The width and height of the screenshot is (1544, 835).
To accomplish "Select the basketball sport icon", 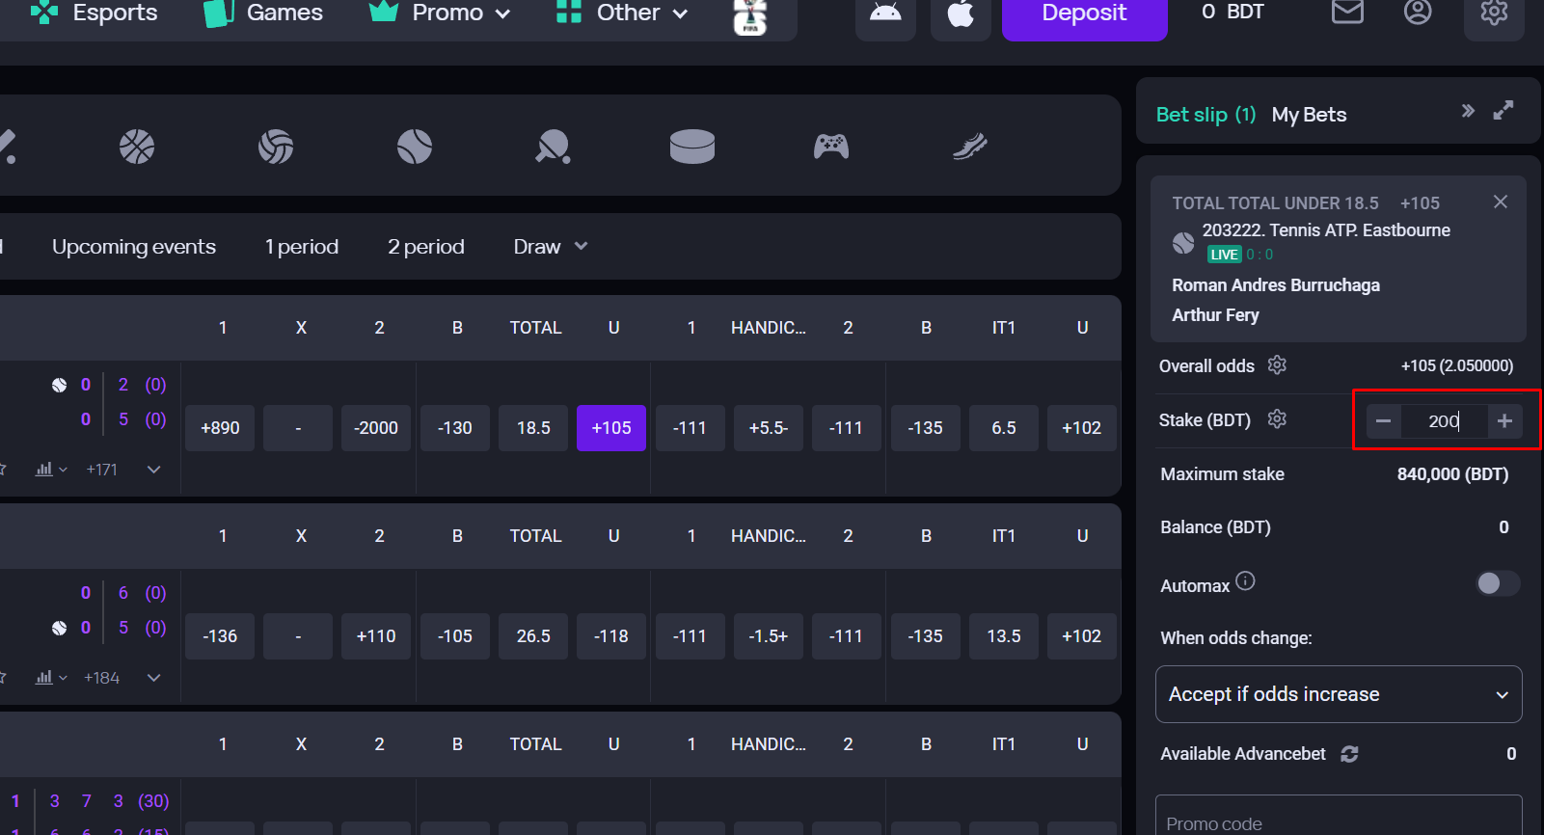I will [x=137, y=147].
